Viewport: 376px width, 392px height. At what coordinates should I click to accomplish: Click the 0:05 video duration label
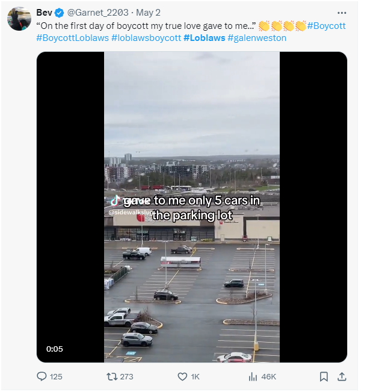(55, 349)
